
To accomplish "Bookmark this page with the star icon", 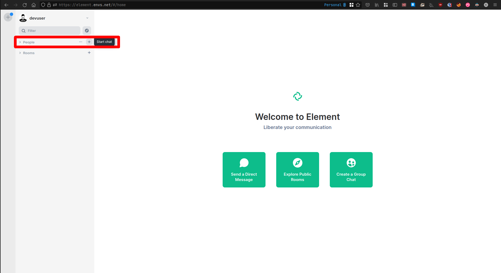I will 358,5.
